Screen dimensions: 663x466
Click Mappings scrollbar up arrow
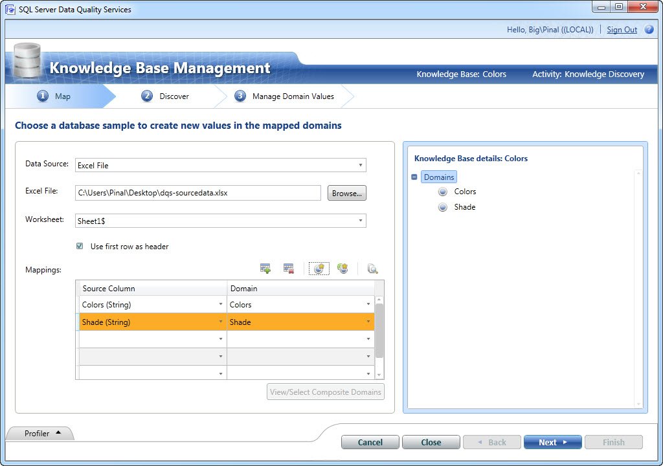379,300
